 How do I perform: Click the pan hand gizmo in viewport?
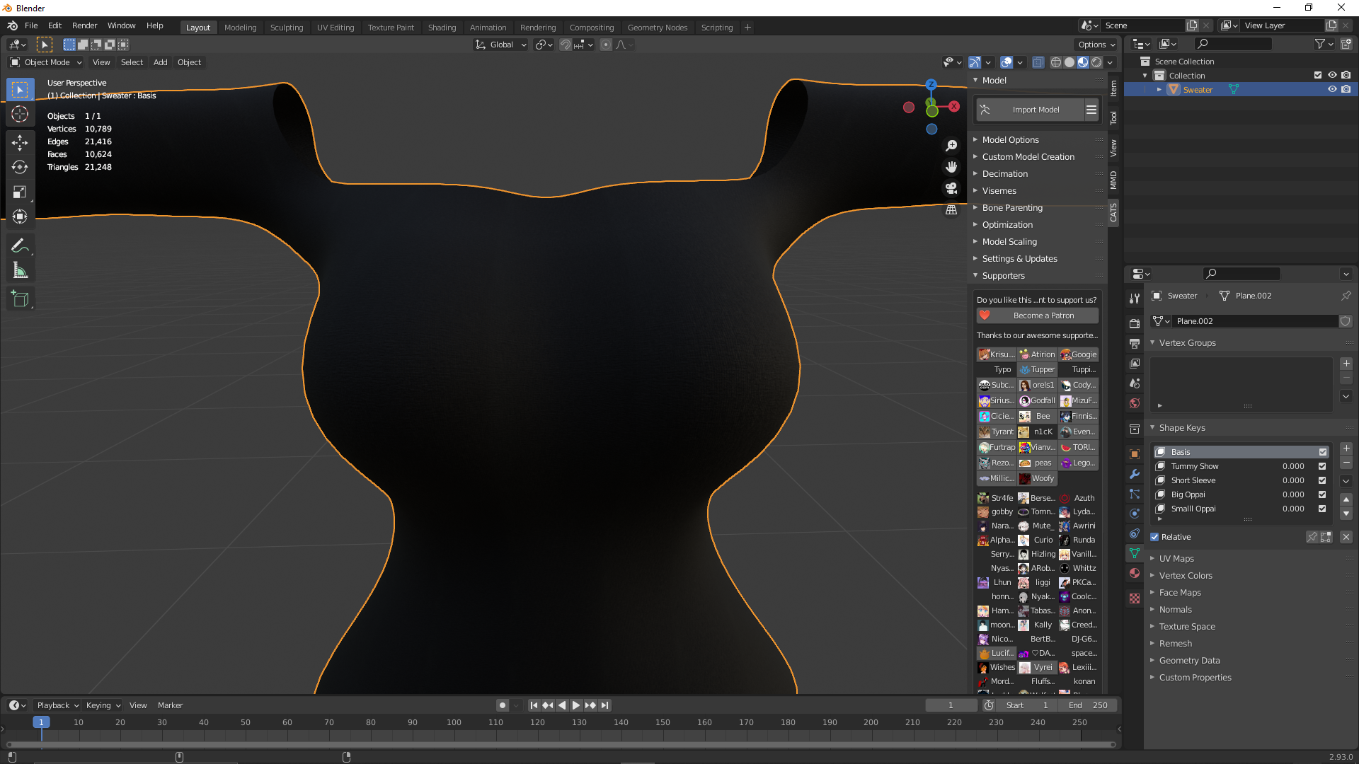click(951, 167)
